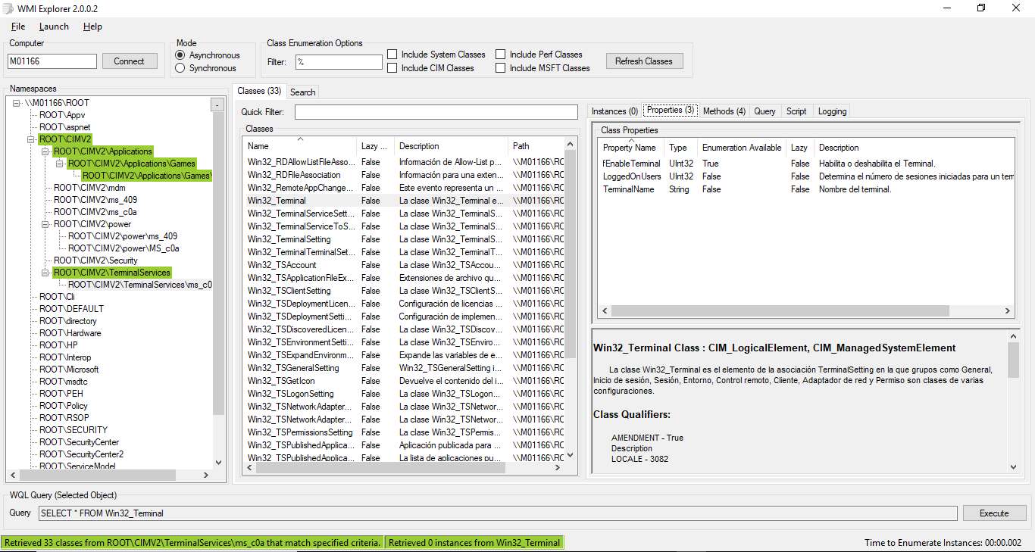
Task: Click the Execute query button
Action: coord(994,513)
